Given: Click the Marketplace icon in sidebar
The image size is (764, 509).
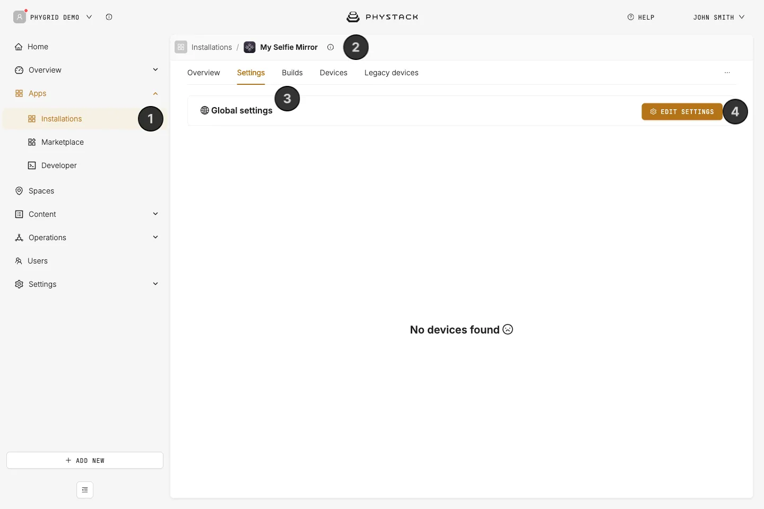Looking at the screenshot, I should point(32,142).
